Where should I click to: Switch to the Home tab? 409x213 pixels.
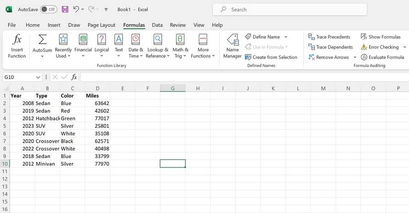tap(33, 25)
